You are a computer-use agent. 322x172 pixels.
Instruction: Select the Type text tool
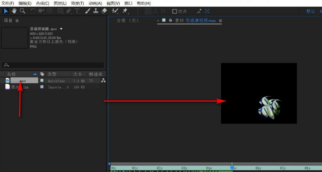coord(77,11)
